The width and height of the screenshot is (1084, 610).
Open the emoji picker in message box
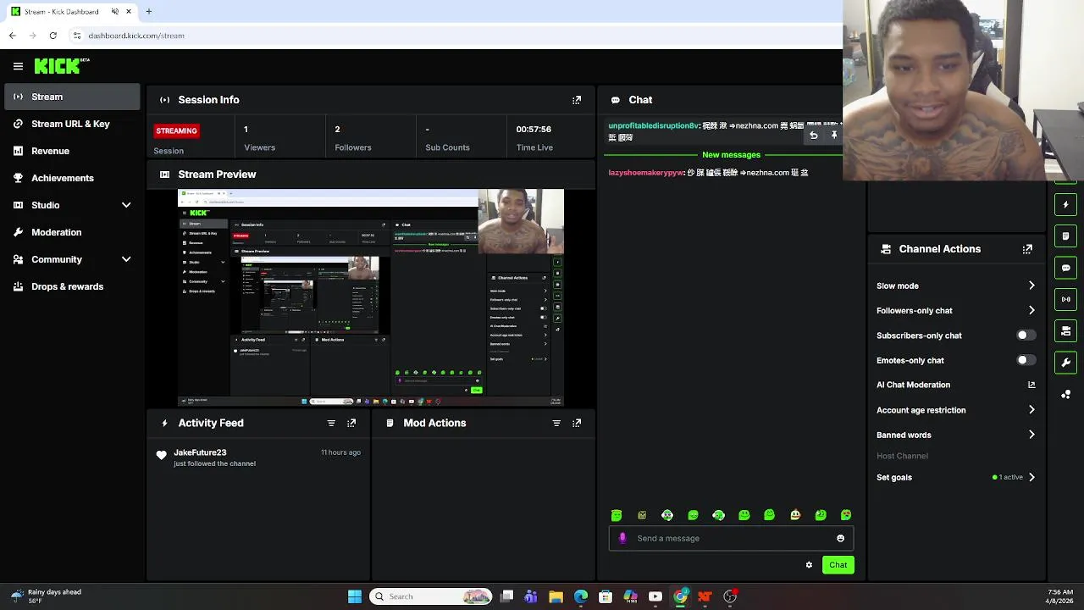(840, 538)
